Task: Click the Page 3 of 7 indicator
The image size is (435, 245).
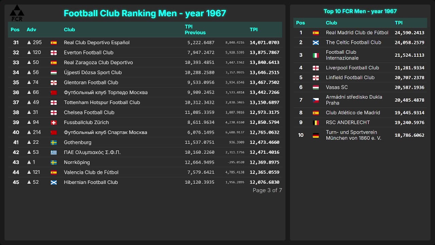Action: point(267,190)
